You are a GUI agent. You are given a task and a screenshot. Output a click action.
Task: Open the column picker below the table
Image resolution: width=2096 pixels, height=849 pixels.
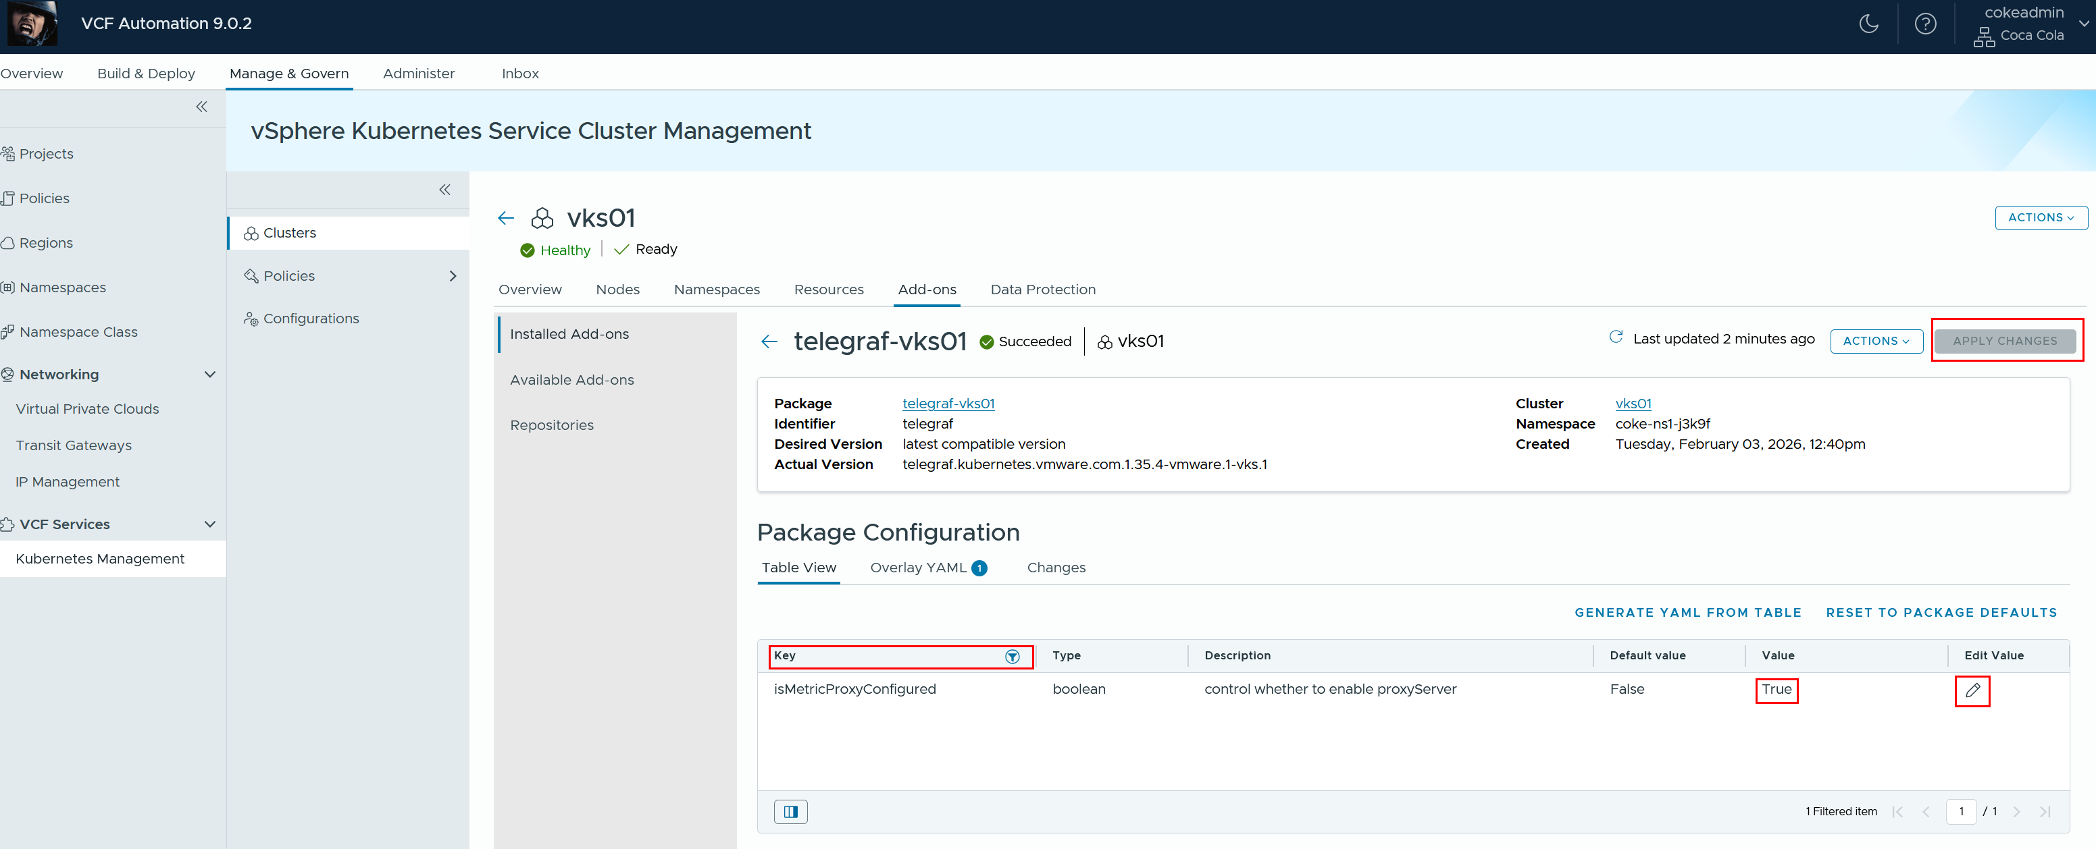tap(789, 811)
